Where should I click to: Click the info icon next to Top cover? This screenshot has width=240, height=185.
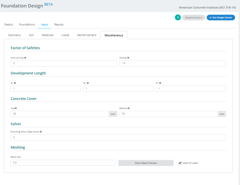[x=16, y=108]
